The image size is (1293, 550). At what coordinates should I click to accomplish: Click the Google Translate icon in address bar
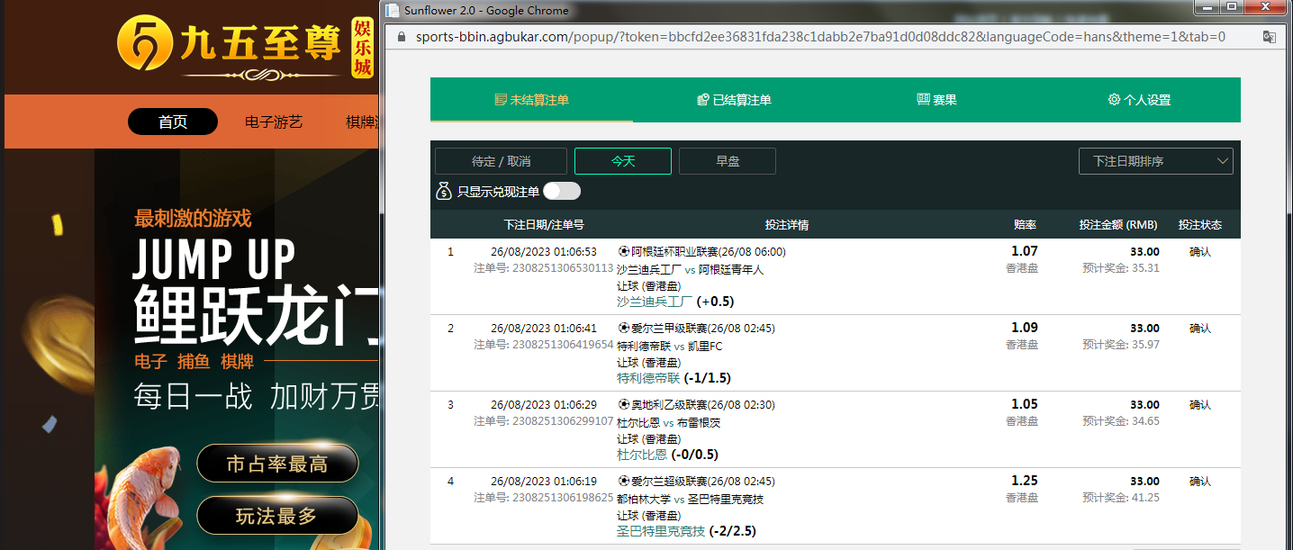click(x=1269, y=37)
